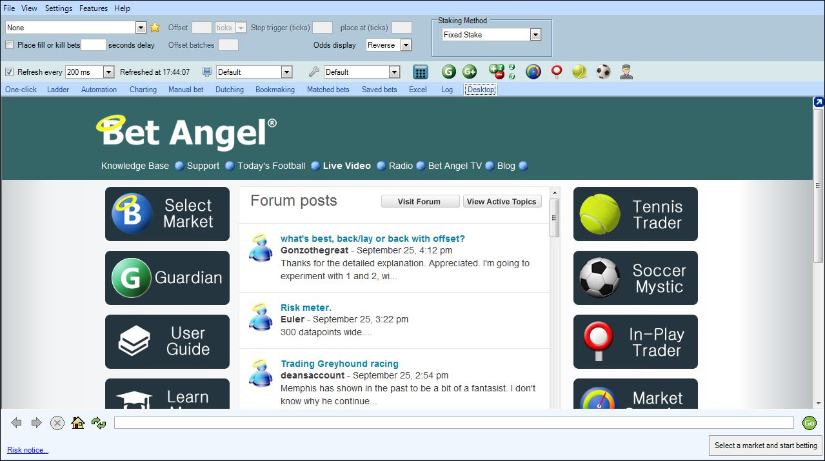Open the In-Play Trader tile
Screen dimensions: 825x461
pos(635,342)
